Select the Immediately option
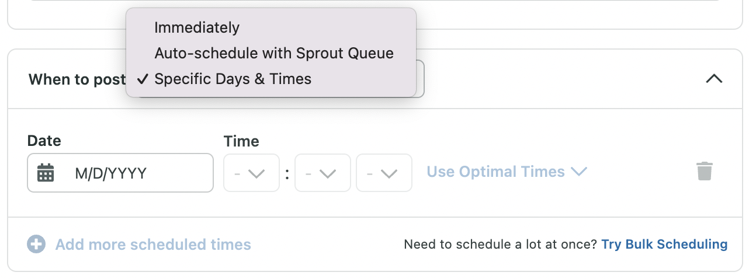 click(197, 27)
